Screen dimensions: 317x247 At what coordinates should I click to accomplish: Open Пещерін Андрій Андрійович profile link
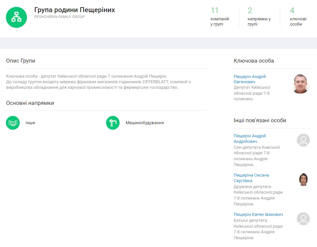250,139
